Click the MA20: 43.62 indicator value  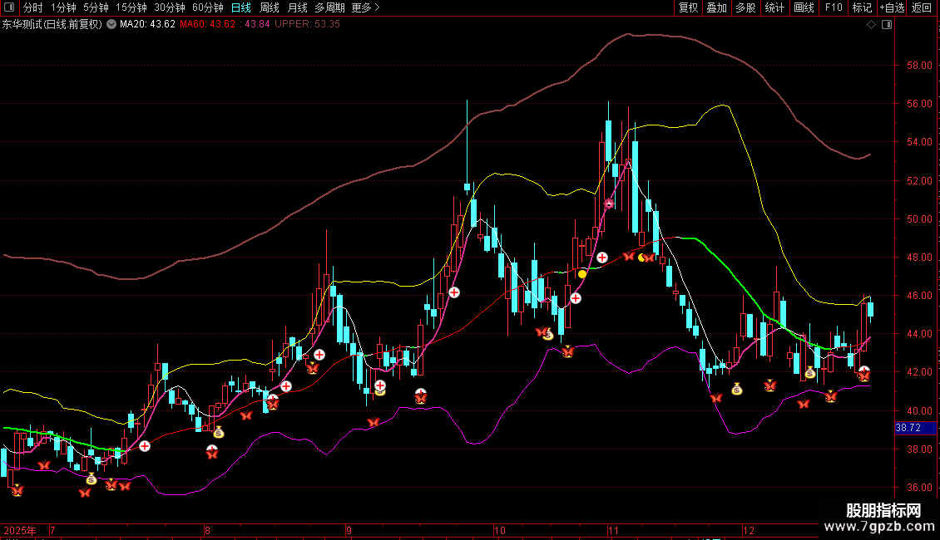147,24
